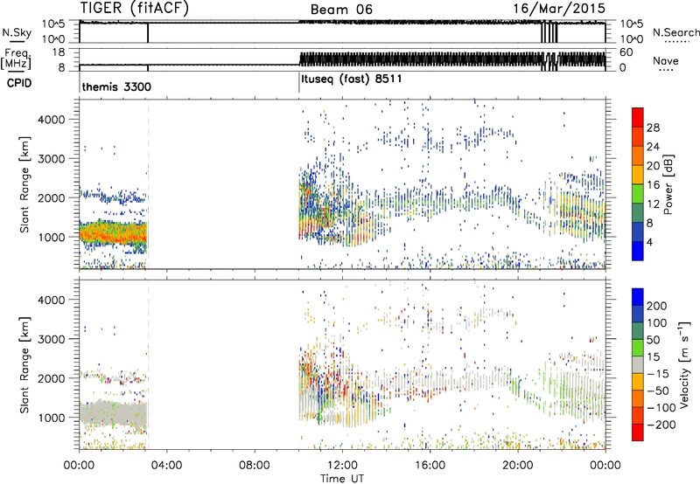Click the '12:00' time axis tick

click(342, 466)
